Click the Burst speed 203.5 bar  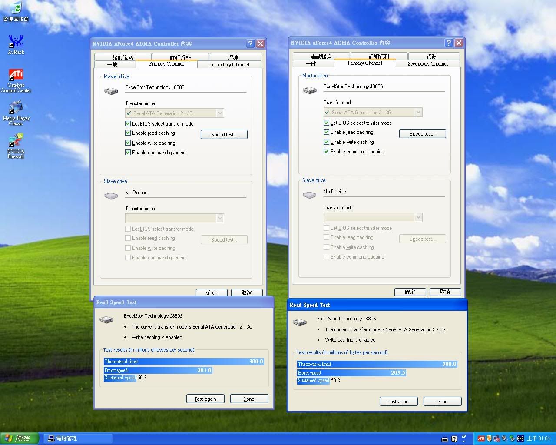click(351, 373)
